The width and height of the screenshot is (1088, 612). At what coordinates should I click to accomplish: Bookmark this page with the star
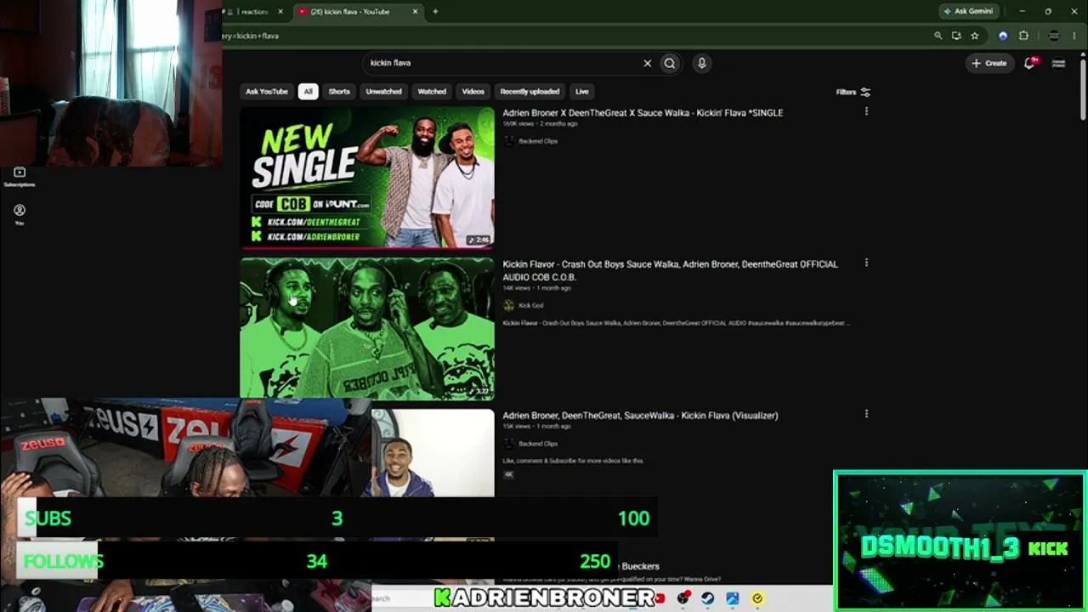point(975,36)
